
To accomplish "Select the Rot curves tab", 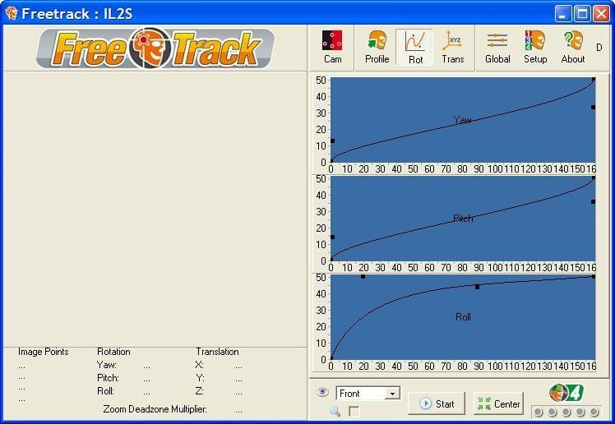I will click(x=415, y=47).
